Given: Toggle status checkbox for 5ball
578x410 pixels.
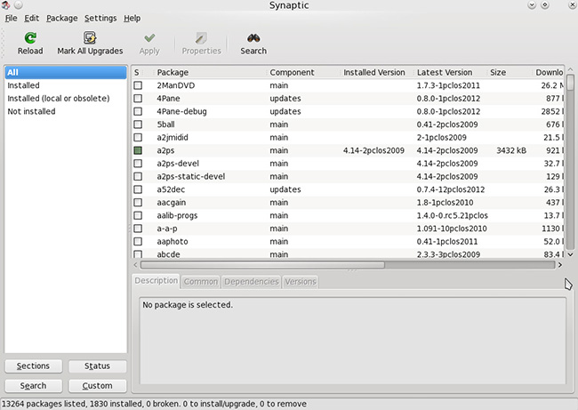Looking at the screenshot, I should [x=138, y=125].
